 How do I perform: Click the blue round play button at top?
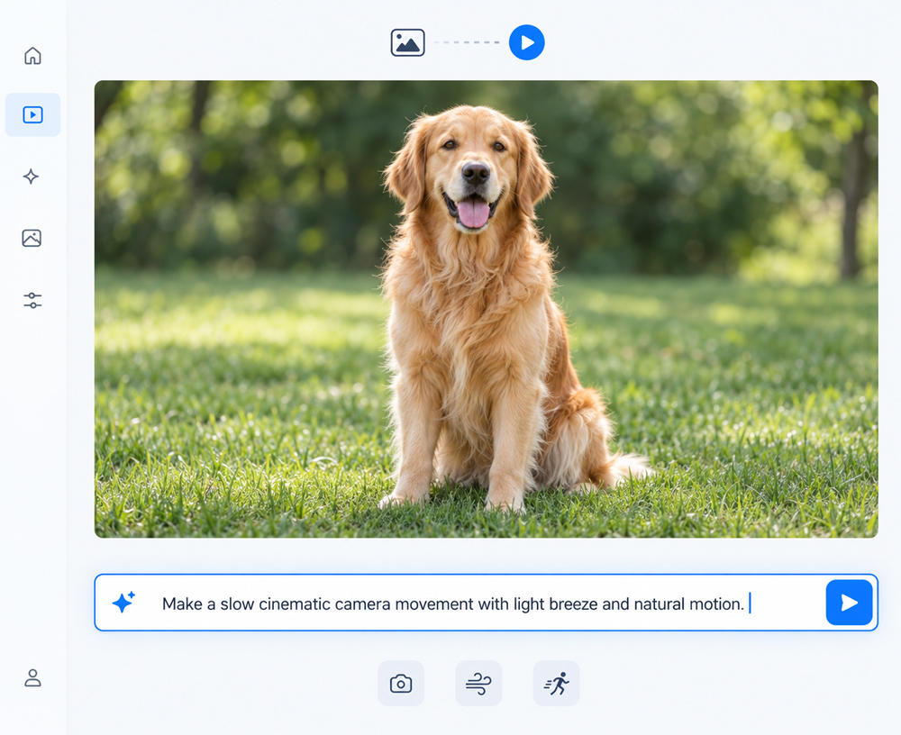pos(526,42)
